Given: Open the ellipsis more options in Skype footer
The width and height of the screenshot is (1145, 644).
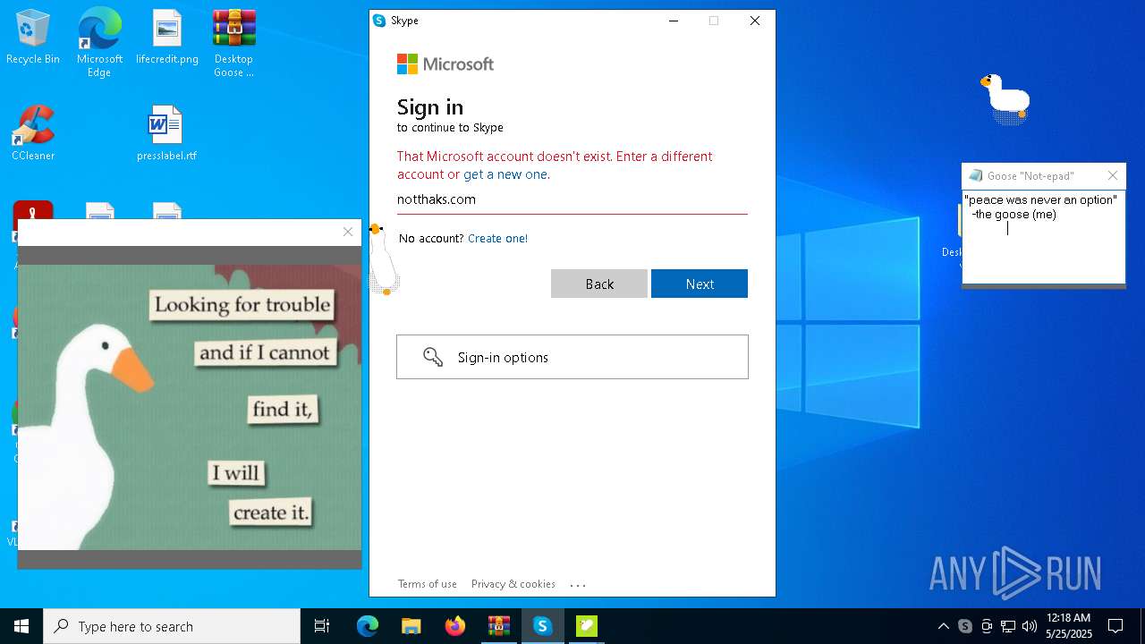Looking at the screenshot, I should click(578, 585).
